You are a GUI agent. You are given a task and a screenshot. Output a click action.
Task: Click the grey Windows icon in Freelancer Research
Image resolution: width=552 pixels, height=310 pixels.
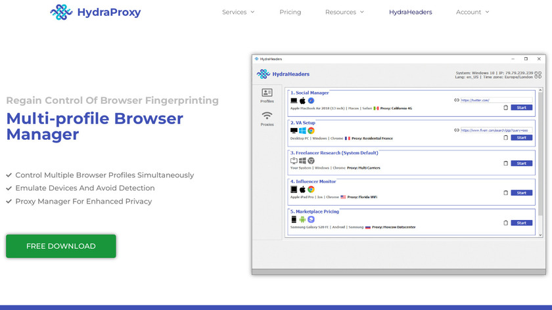point(302,161)
